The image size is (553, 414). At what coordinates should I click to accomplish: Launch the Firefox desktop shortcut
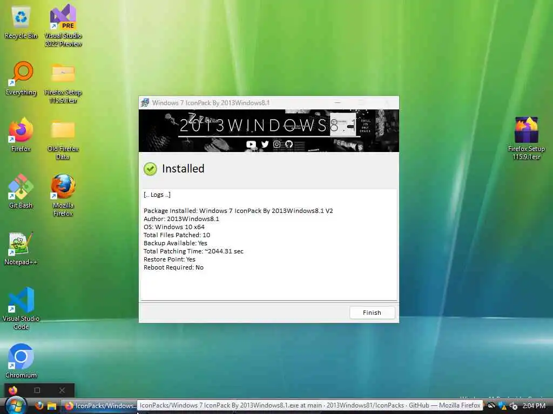(x=21, y=135)
